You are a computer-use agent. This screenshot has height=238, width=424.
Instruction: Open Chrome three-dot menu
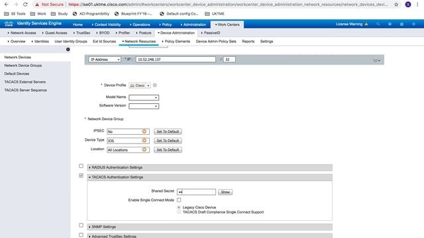(x=417, y=5)
